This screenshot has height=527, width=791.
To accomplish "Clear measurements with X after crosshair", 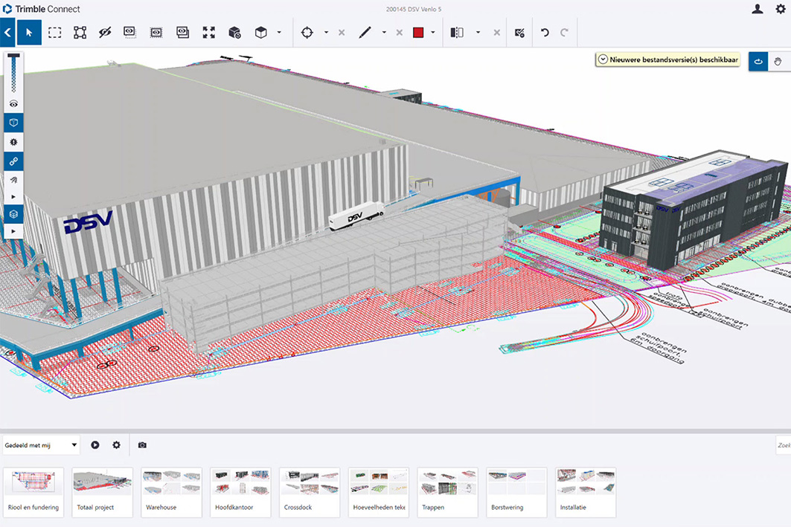I will point(342,33).
